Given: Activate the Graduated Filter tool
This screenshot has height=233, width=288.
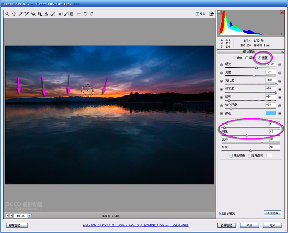Looking at the screenshot, I should 72,14.
